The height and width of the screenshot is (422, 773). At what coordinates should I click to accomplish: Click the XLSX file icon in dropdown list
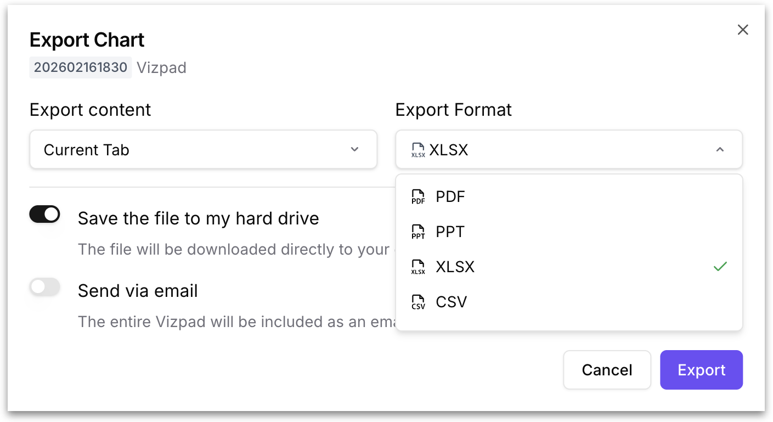[418, 267]
